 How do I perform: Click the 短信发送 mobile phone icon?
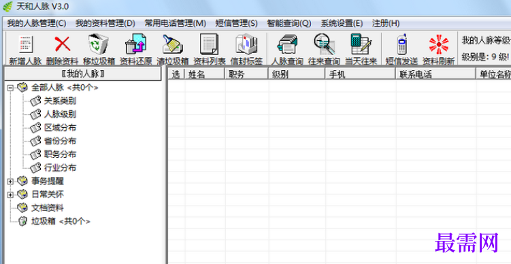pos(402,44)
